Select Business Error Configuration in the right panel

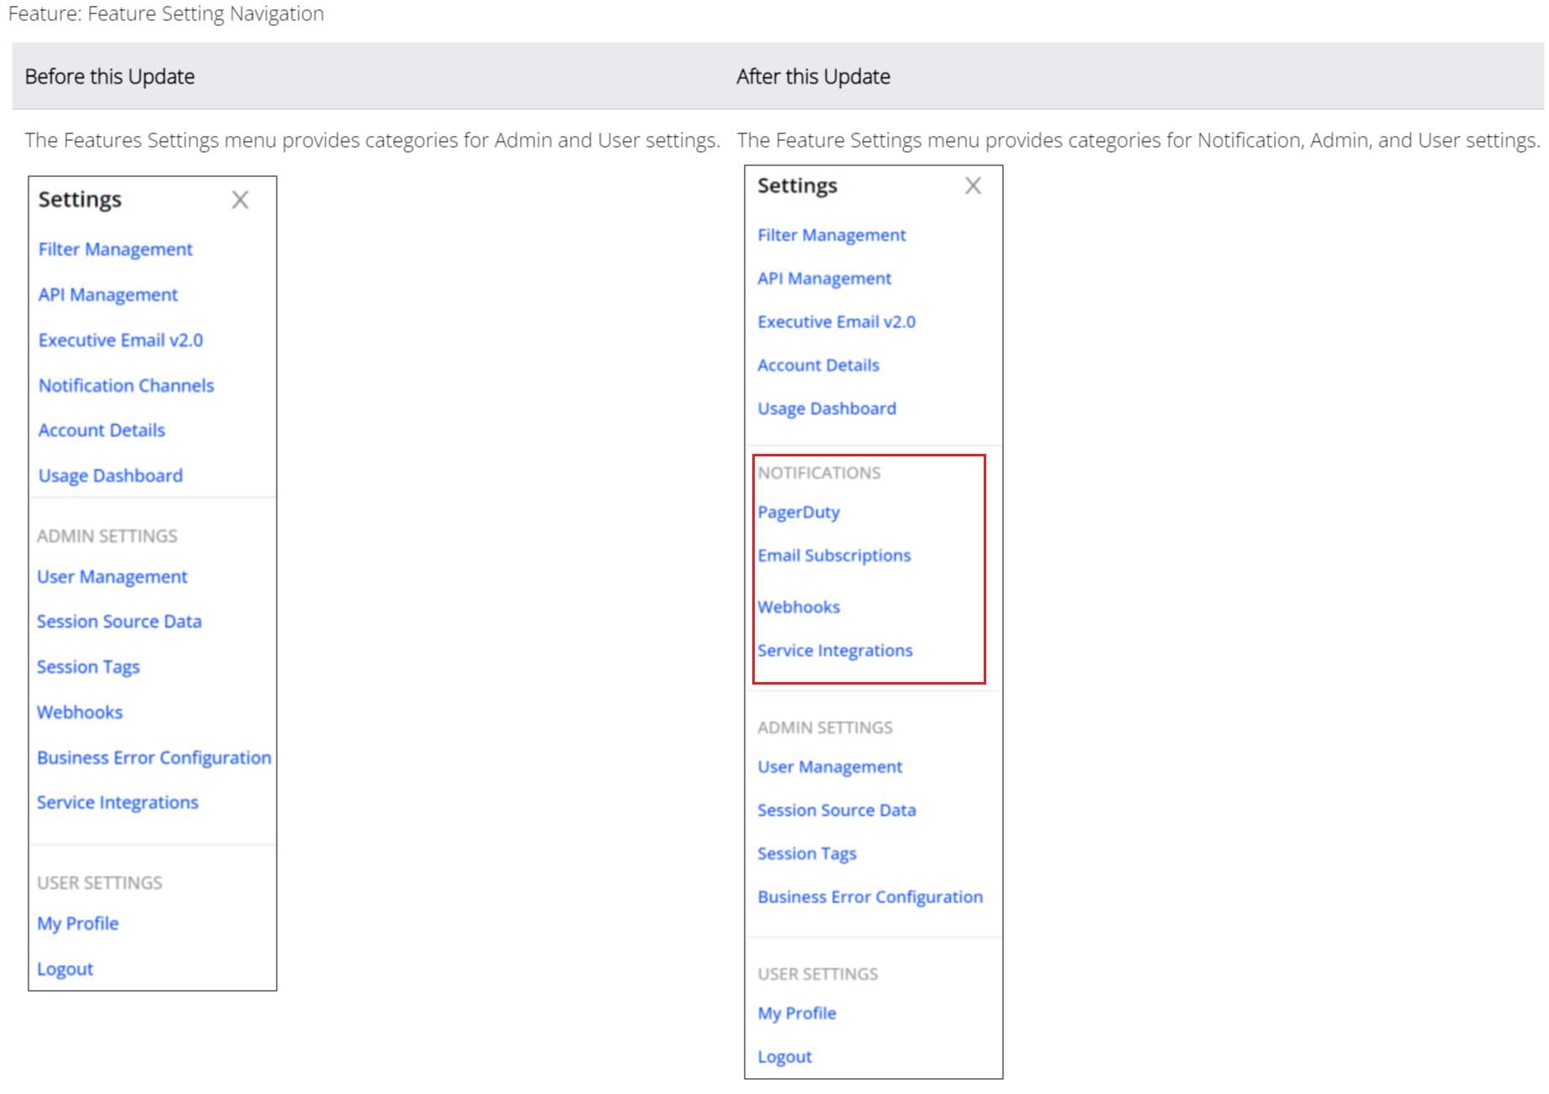coord(870,897)
